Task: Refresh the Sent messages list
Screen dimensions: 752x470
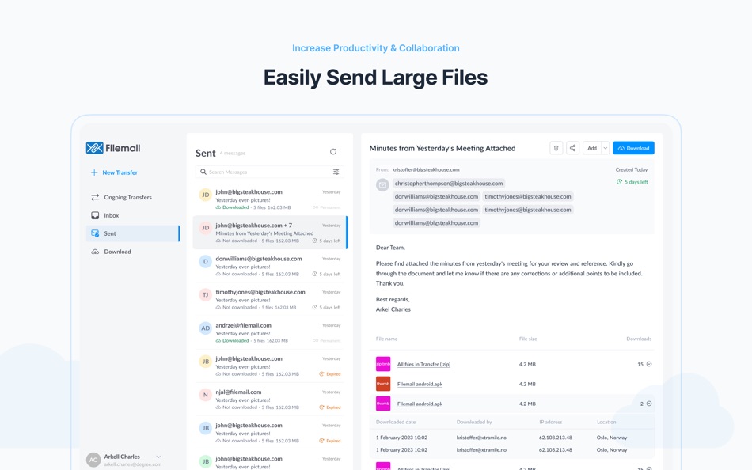Action: point(332,152)
